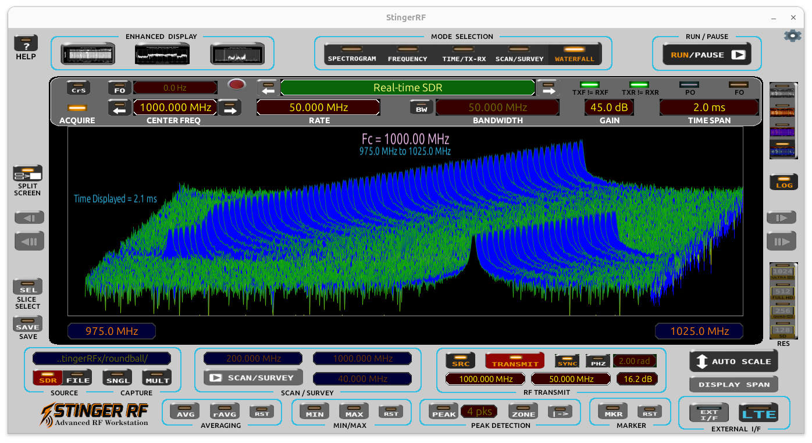Choose the gray color palette swatch

click(783, 92)
